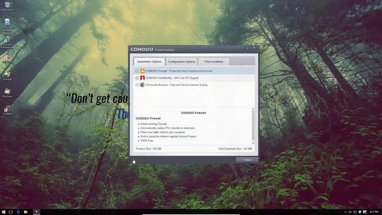382x215 pixels.
Task: Click the '100% Free' bullet text
Action: (147, 141)
